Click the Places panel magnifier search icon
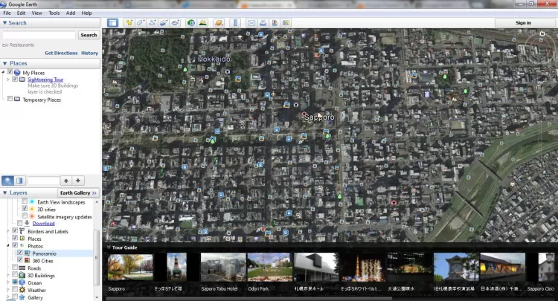 pyautogui.click(x=7, y=181)
